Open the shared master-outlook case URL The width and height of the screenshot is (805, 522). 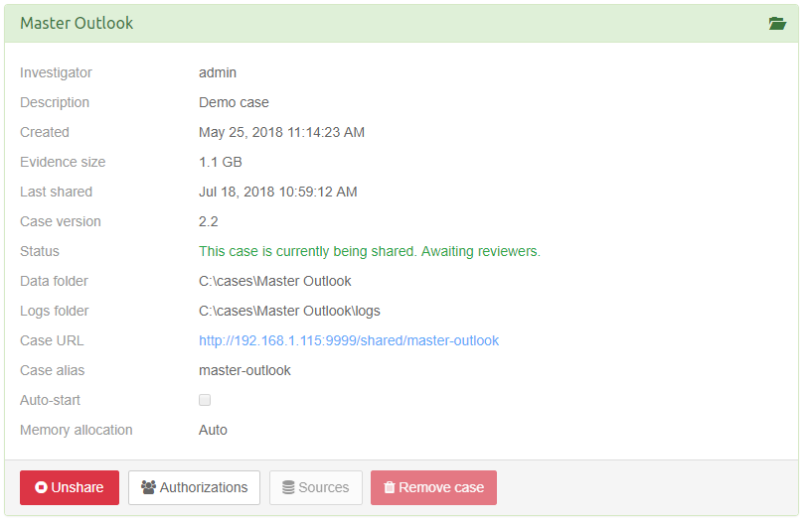[349, 340]
